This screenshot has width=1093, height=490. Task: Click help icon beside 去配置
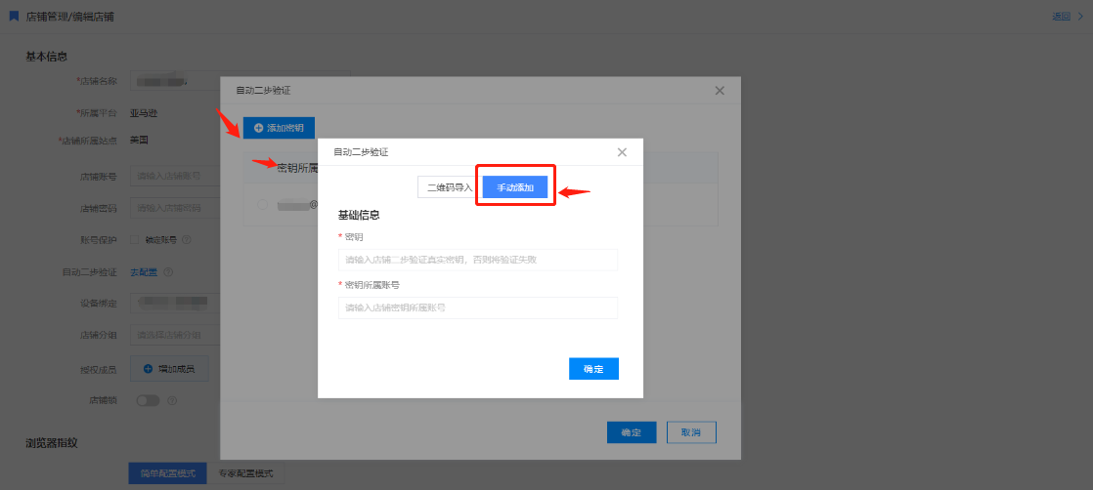(169, 272)
